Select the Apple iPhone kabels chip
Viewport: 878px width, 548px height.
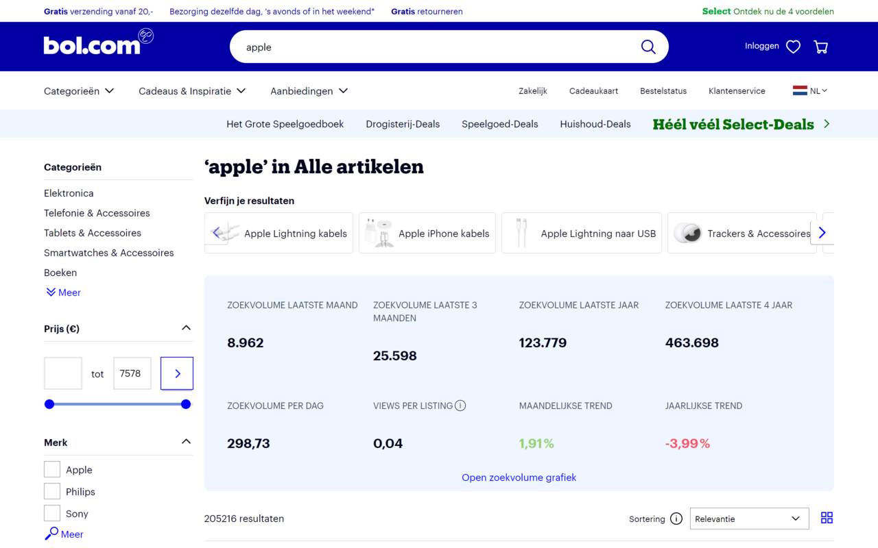click(427, 233)
